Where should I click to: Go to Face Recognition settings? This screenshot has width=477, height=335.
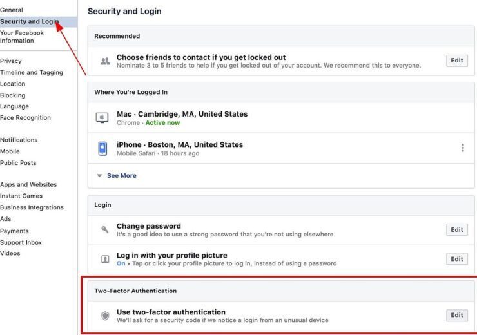[x=25, y=118]
